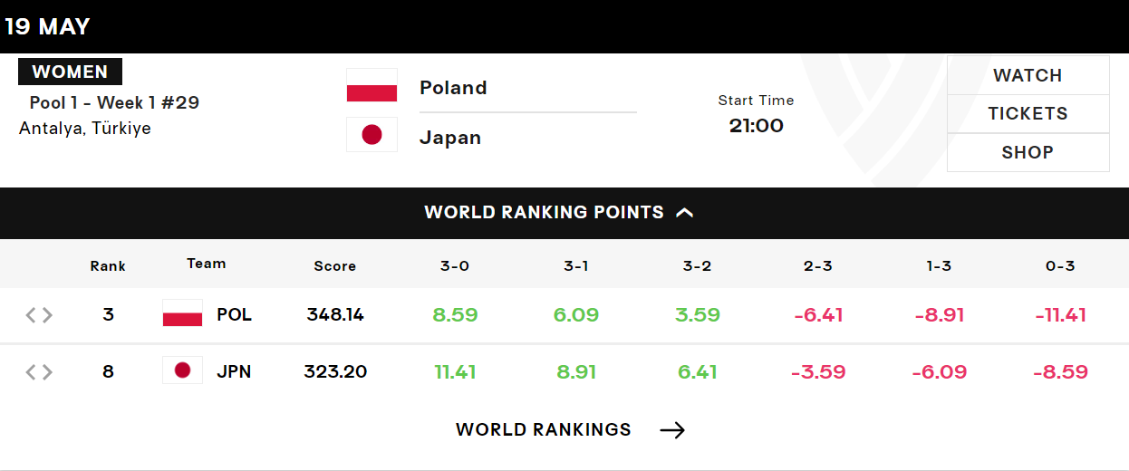Collapse the World Ranking Points chevron

685,213
